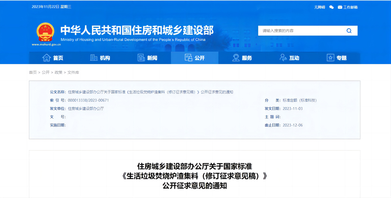391x198 pixels.
Task: Click the building icon beside 机构
Action: click(x=93, y=58)
